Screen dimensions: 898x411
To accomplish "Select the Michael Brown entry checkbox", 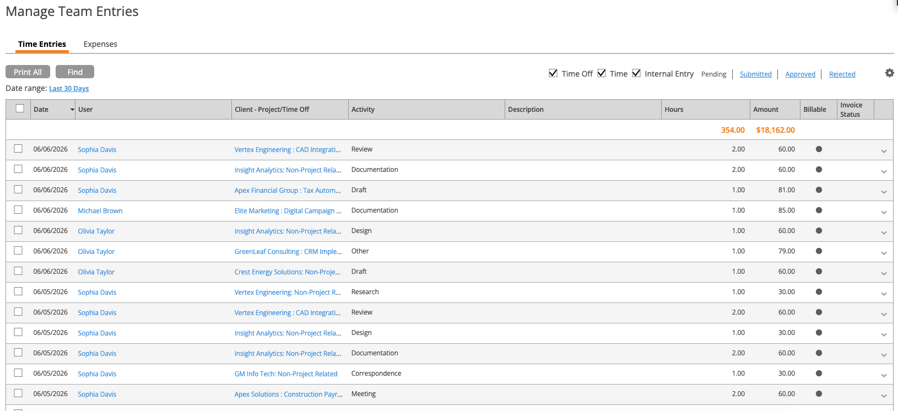I will click(x=18, y=210).
